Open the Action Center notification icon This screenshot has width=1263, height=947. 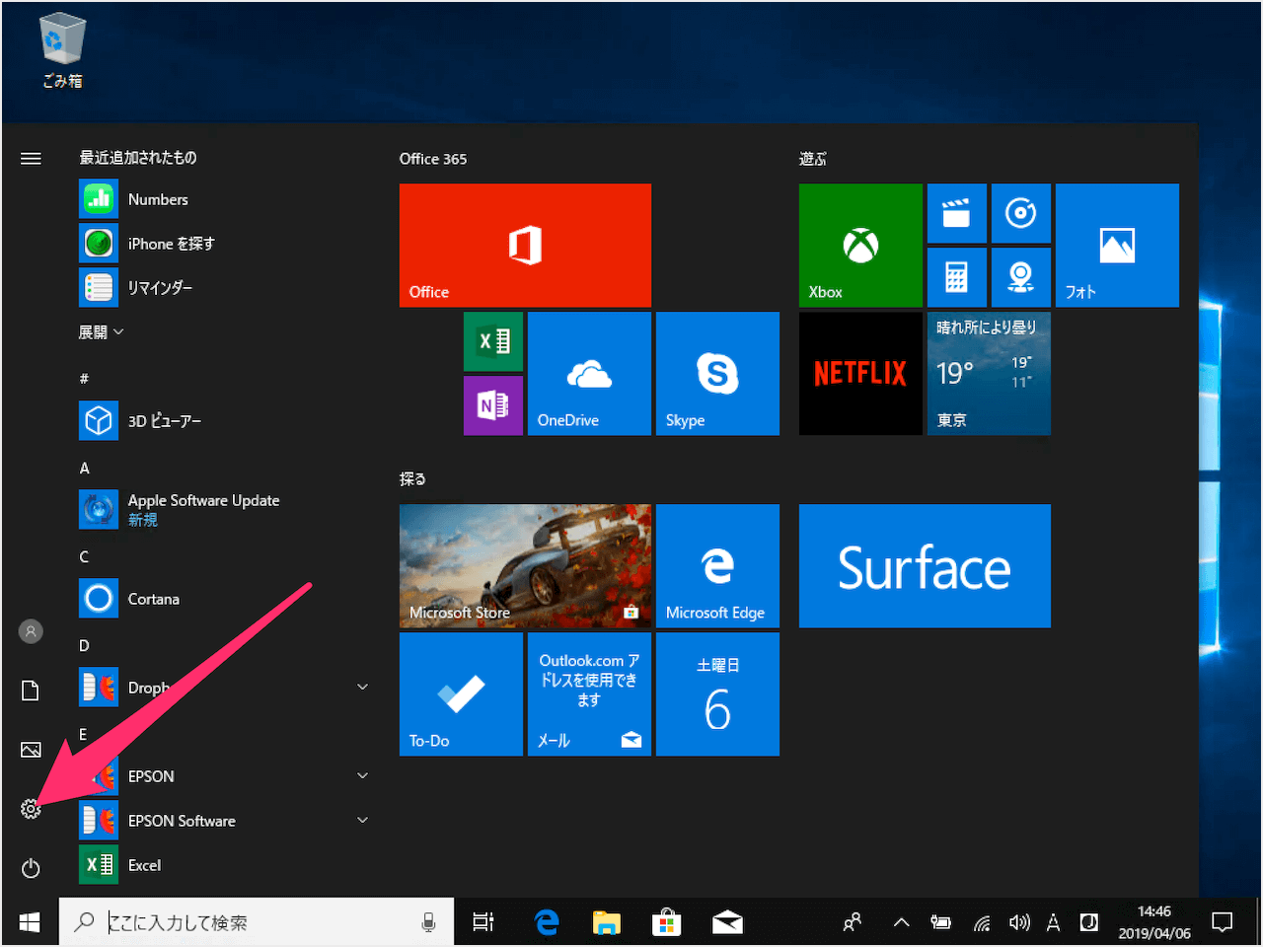coord(1223,922)
